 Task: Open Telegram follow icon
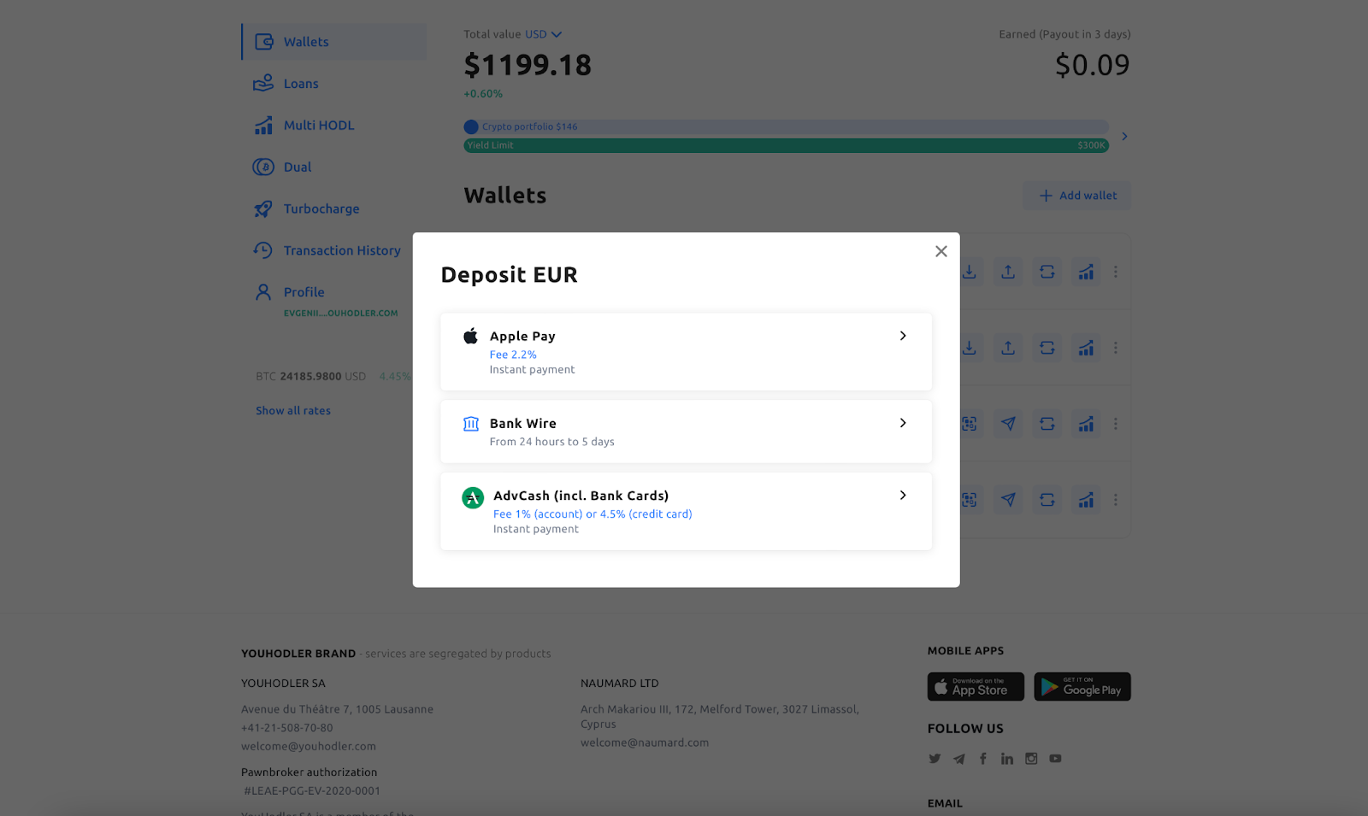[x=959, y=759]
